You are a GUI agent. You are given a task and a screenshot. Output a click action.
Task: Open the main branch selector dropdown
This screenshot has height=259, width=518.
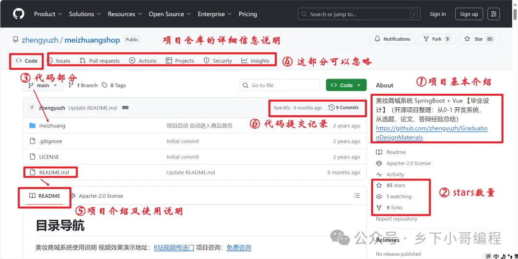point(43,85)
